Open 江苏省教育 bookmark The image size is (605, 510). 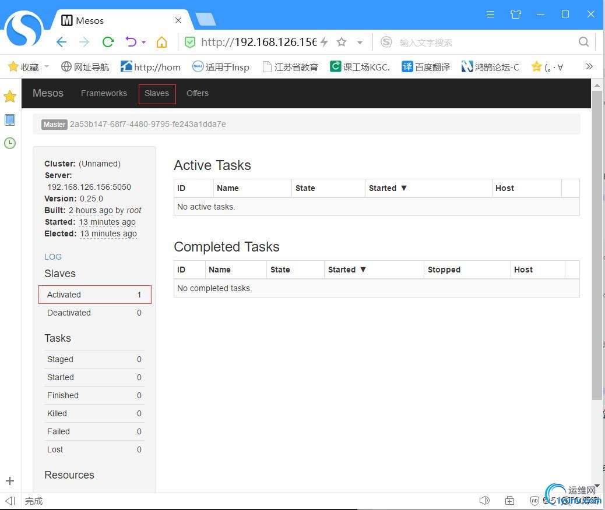[x=290, y=67]
